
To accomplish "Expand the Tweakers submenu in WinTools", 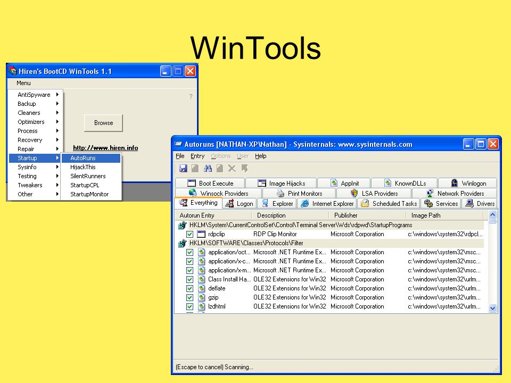I will [x=35, y=185].
